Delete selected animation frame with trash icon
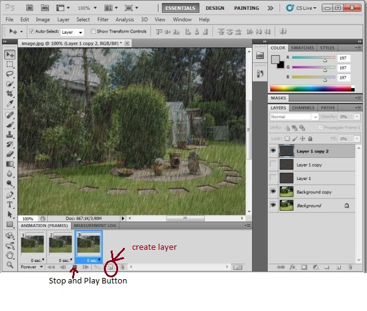 tap(122, 267)
